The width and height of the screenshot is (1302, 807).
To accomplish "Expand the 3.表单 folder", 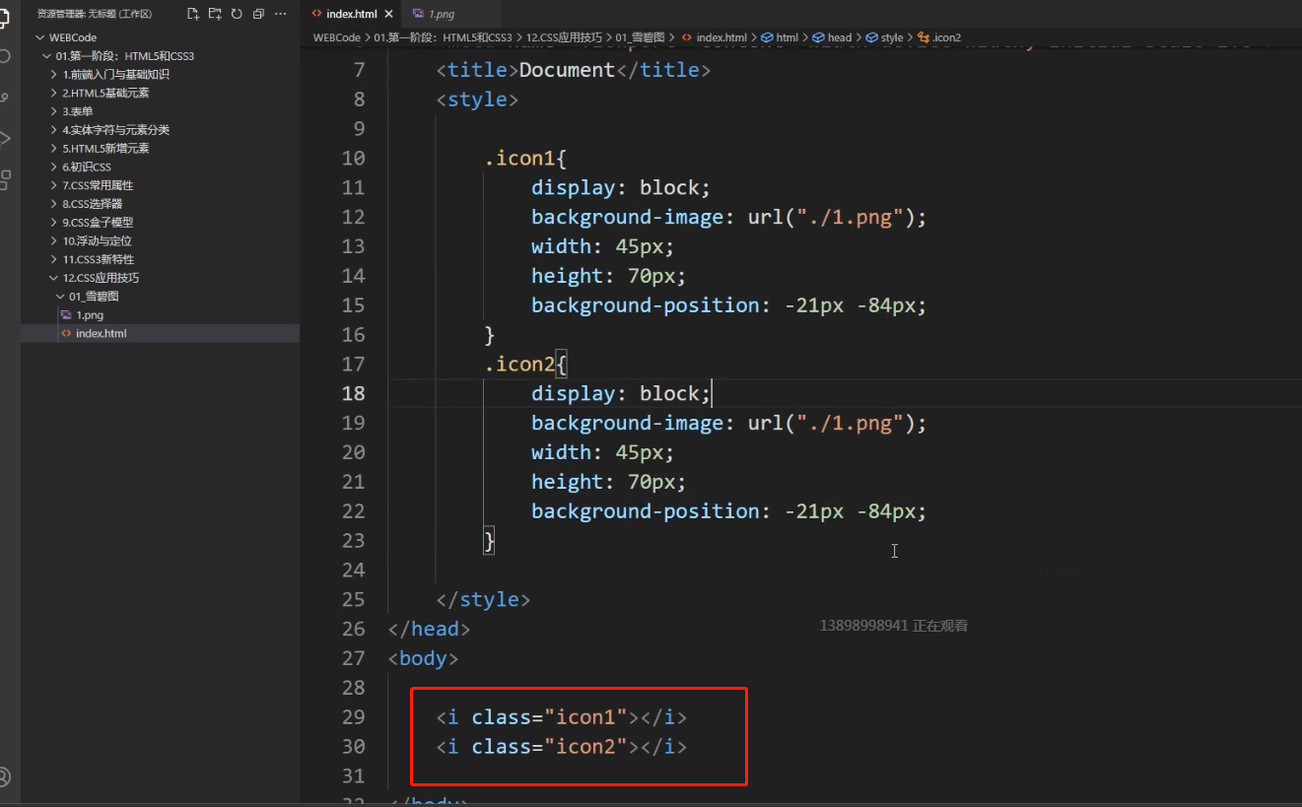I will click(x=54, y=111).
